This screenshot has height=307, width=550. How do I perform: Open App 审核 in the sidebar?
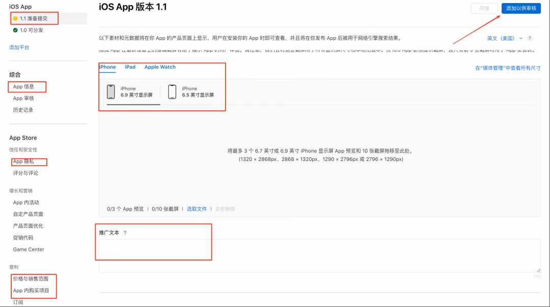point(23,98)
